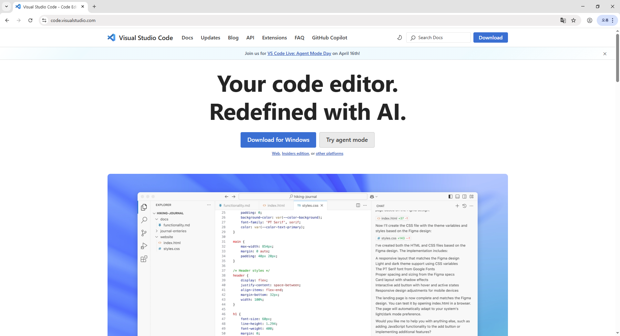Click the customize layout icon
Screen dimensions: 620x336
pyautogui.click(x=471, y=196)
